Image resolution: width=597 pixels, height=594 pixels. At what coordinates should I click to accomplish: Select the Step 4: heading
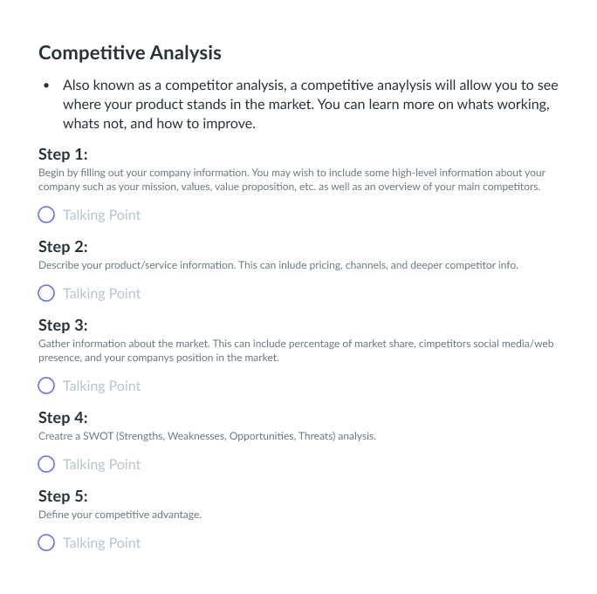tap(63, 418)
